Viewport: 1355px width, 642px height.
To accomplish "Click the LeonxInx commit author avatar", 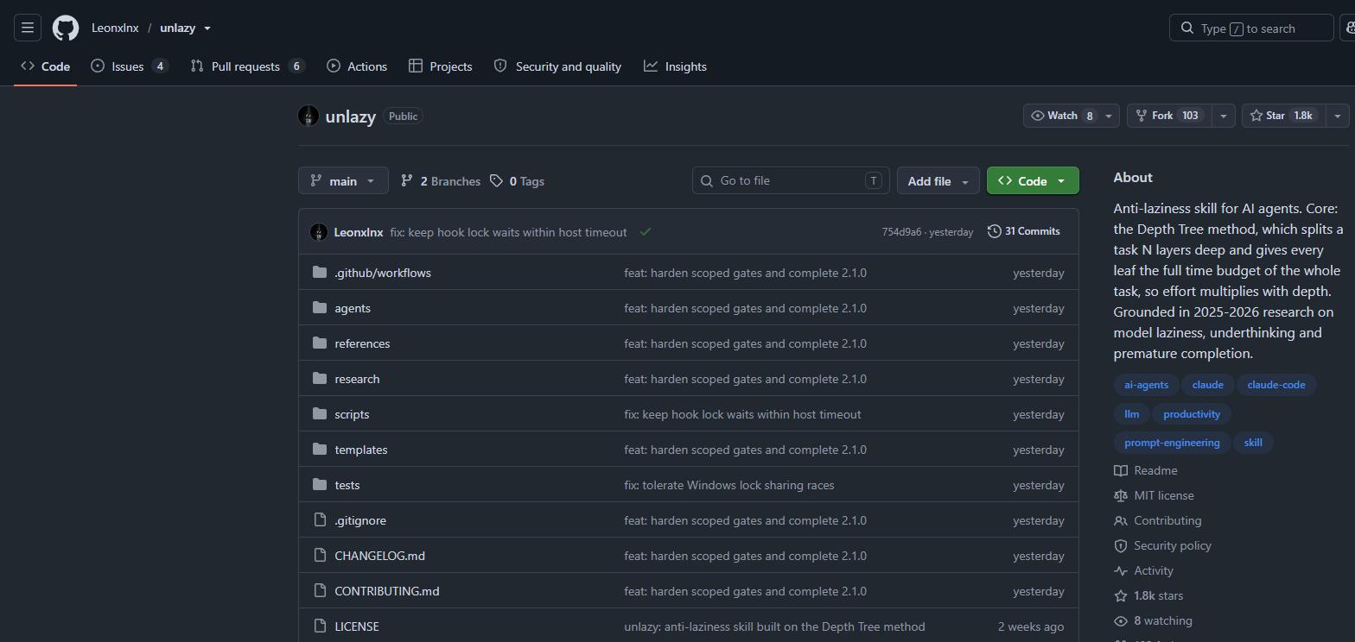I will click(319, 232).
